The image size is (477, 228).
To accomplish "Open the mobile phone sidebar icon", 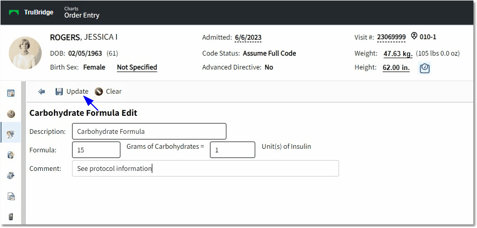I will pyautogui.click(x=11, y=217).
